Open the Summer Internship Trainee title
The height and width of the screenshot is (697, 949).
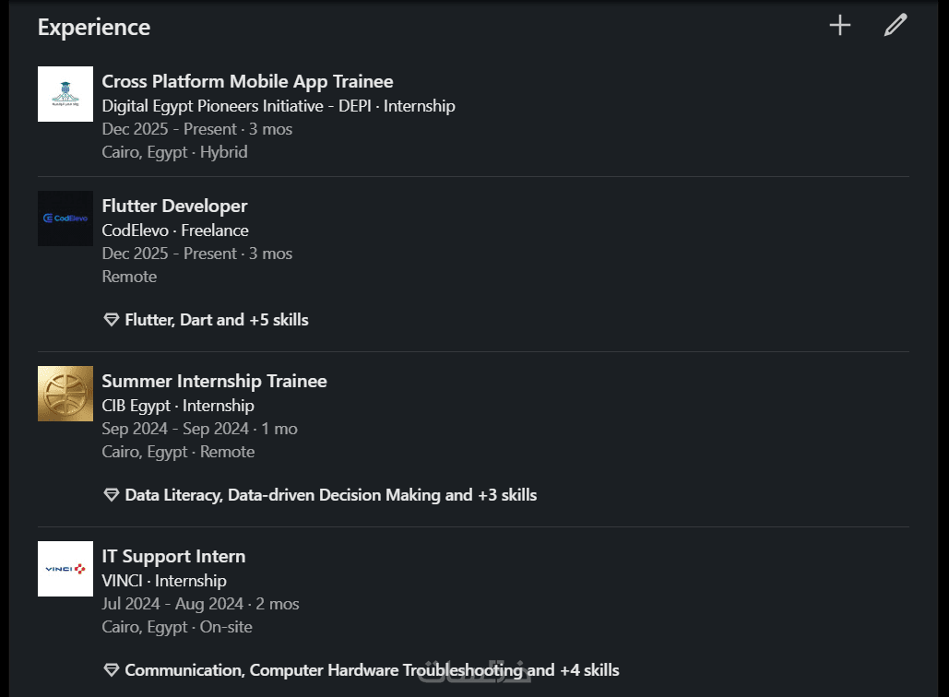pyautogui.click(x=214, y=381)
